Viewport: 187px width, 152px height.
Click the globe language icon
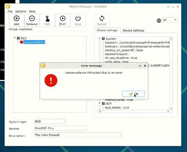159,21
